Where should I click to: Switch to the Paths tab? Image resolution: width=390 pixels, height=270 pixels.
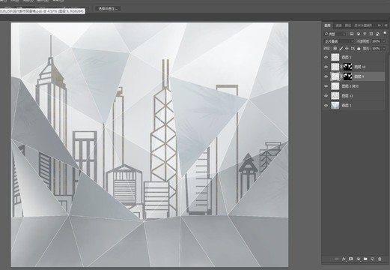pyautogui.click(x=348, y=25)
